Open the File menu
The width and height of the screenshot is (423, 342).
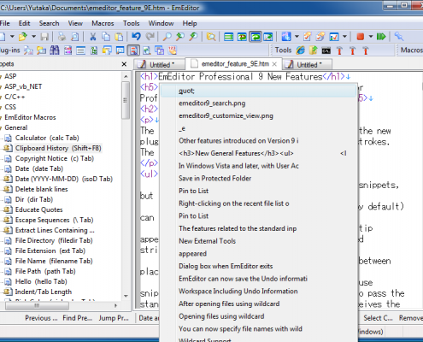tap(4, 23)
